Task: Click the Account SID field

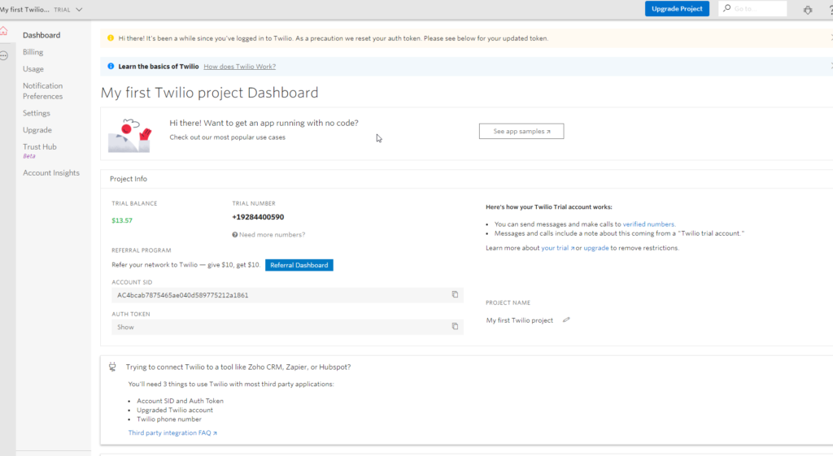Action: (287, 295)
